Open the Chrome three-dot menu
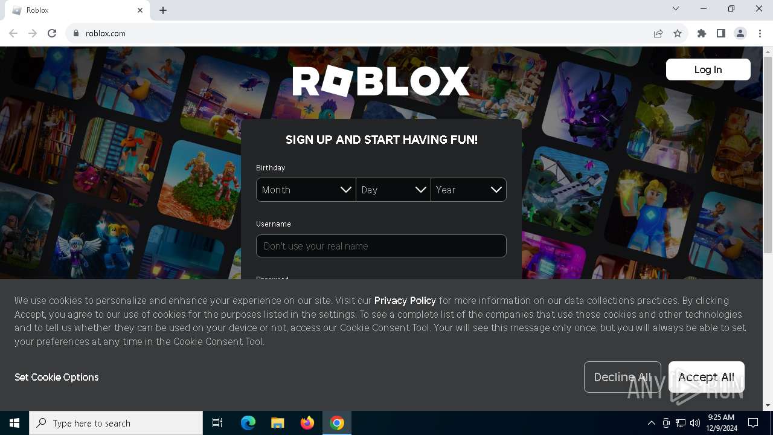Image resolution: width=773 pixels, height=435 pixels. click(760, 33)
